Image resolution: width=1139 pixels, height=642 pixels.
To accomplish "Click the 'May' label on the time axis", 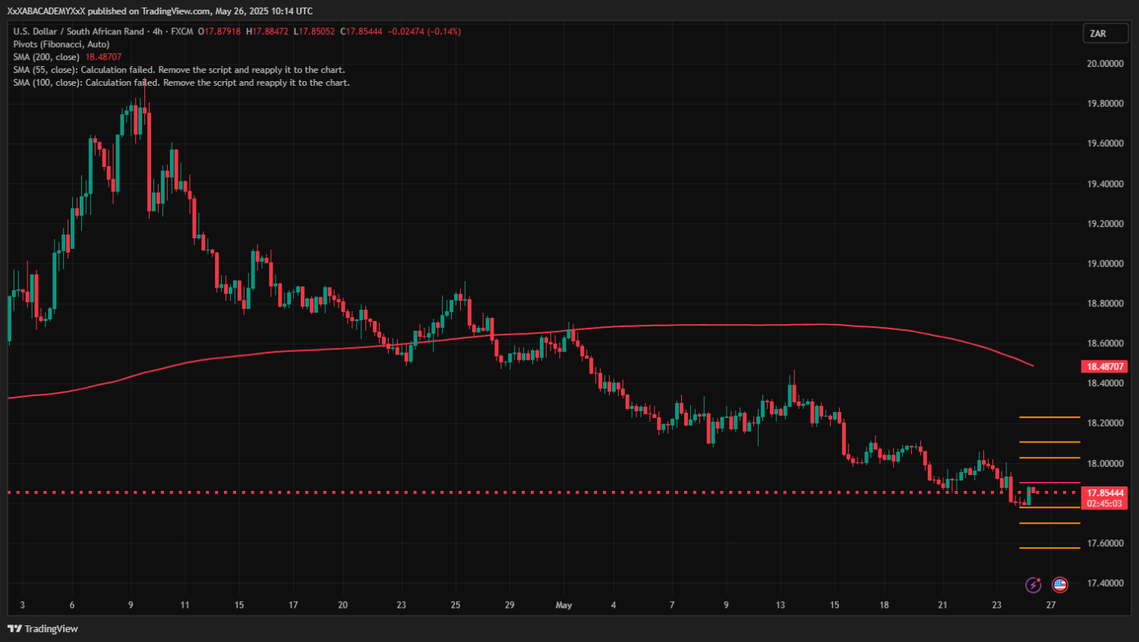I will click(x=563, y=605).
